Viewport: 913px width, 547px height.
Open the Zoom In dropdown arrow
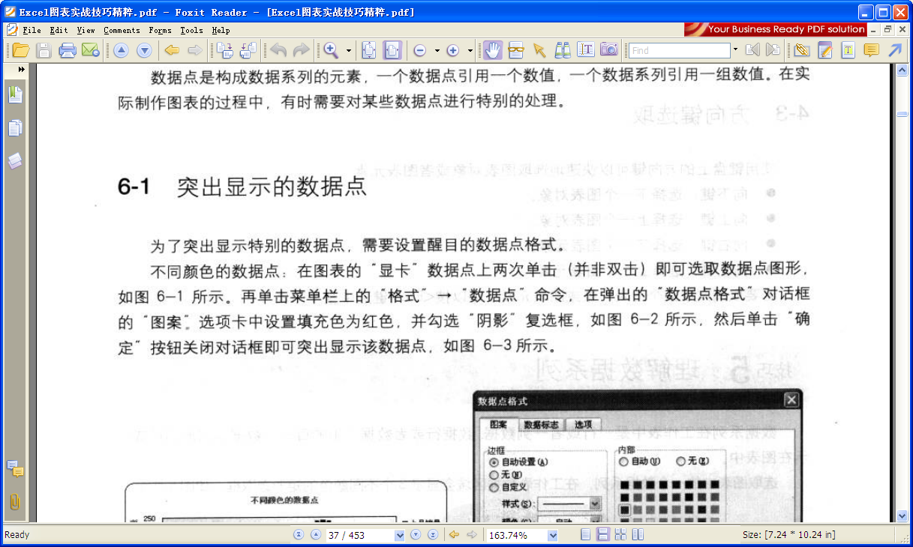[470, 51]
